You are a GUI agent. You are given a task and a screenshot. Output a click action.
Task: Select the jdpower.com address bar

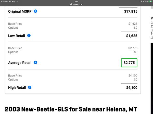pyautogui.click(x=76, y=4)
